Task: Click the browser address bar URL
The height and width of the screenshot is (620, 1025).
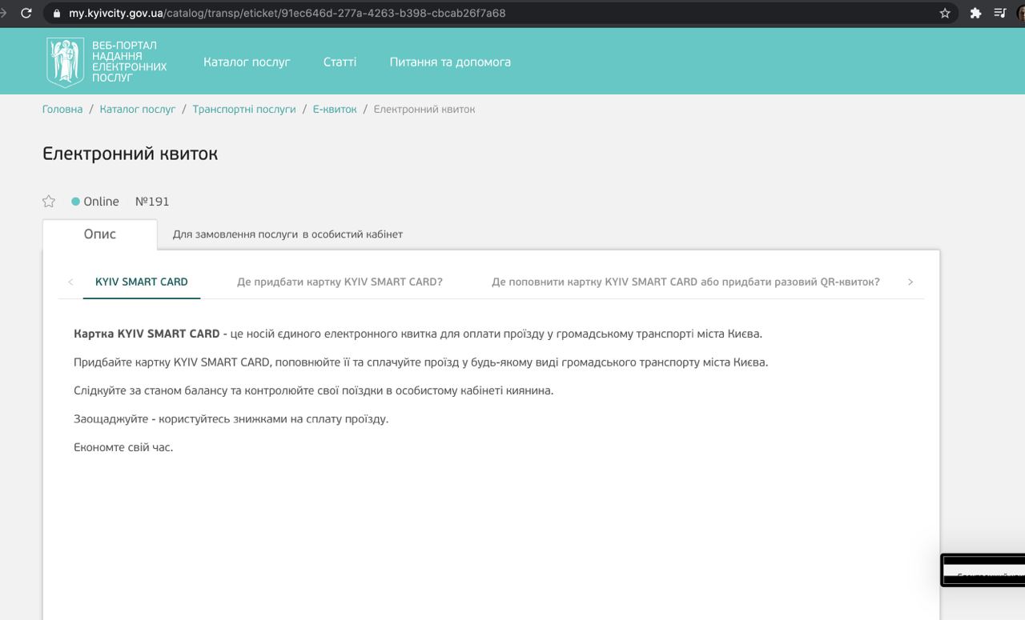Action: point(287,13)
